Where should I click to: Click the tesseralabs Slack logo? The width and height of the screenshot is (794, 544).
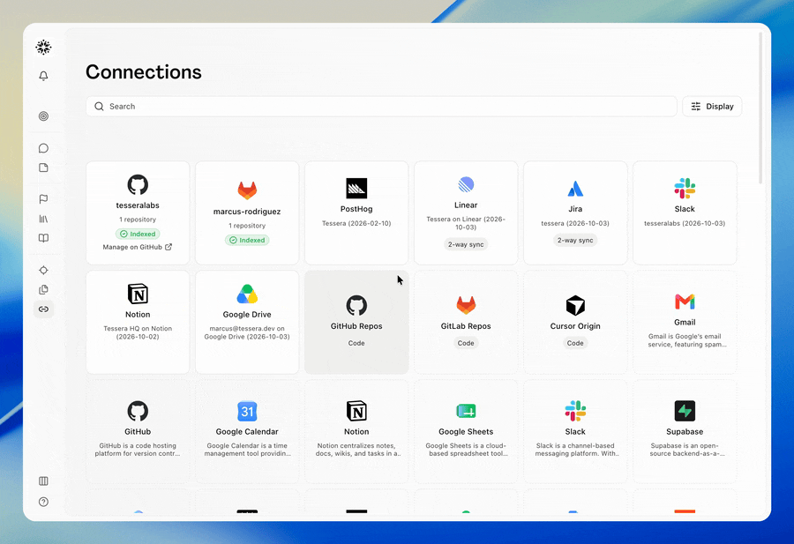pyautogui.click(x=685, y=189)
